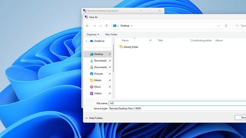Click the Save button
The height and width of the screenshot is (138, 246).
click(241, 118)
